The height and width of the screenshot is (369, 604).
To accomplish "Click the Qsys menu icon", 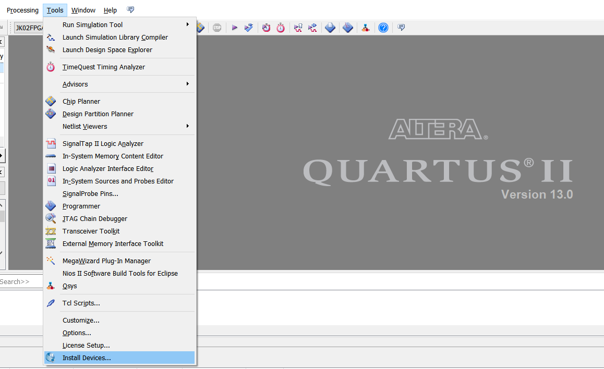I will point(51,286).
